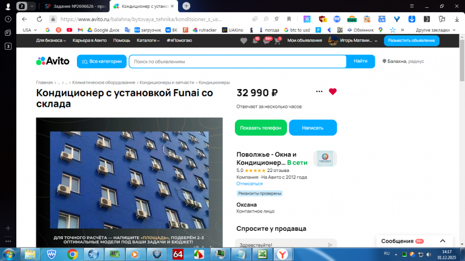Open the browser downloads arrow icon
This screenshot has width=465, height=261.
click(457, 19)
